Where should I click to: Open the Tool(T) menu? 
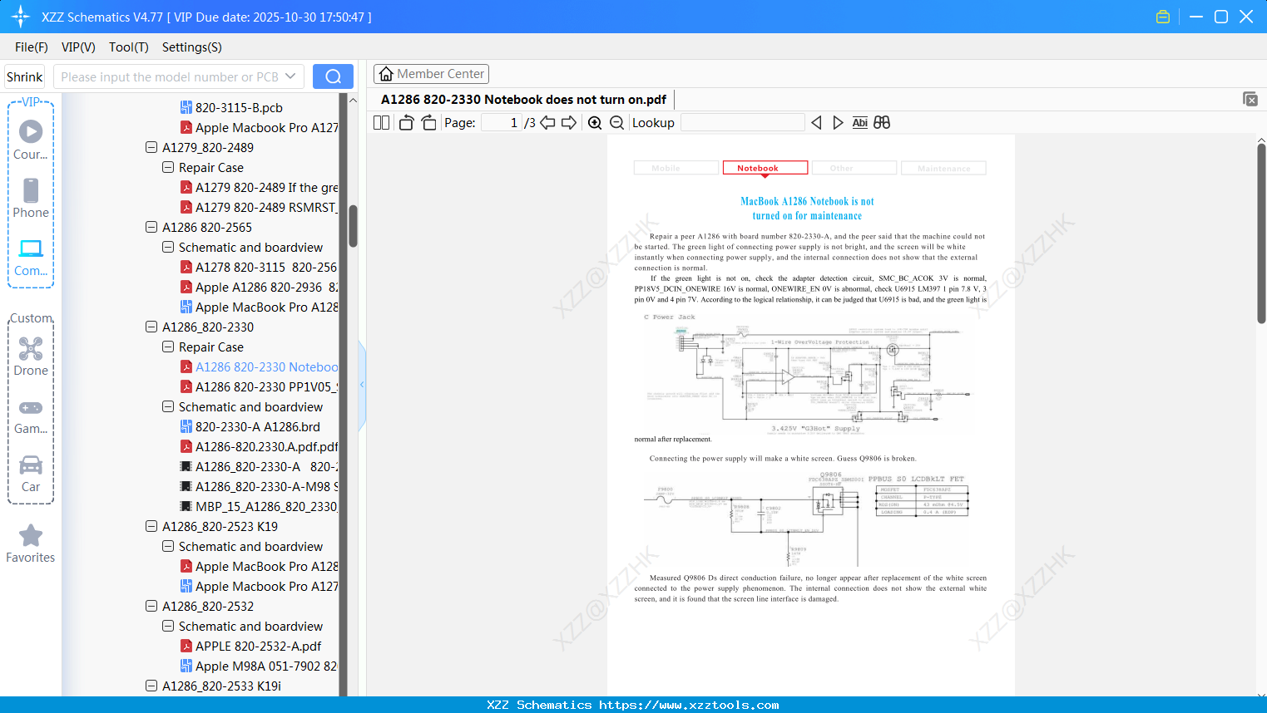pos(129,47)
